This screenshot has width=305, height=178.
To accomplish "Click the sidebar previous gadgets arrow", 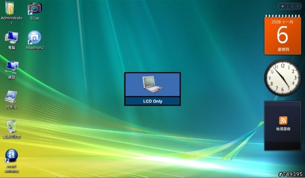I will [x=292, y=6].
